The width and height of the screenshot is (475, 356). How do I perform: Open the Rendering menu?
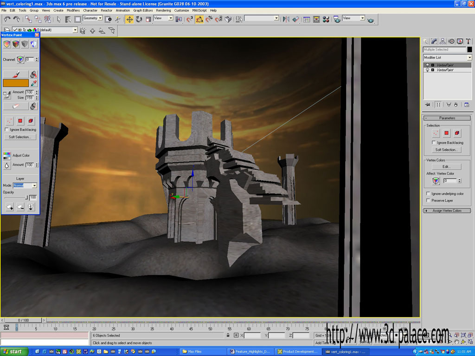coord(163,10)
